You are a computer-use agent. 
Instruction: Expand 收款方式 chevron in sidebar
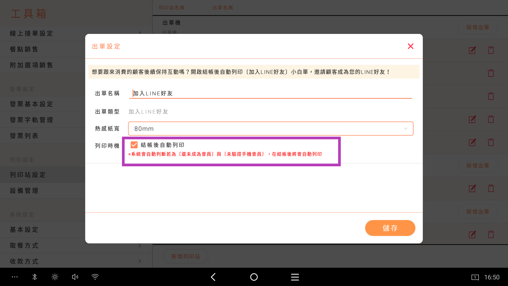pos(140,261)
